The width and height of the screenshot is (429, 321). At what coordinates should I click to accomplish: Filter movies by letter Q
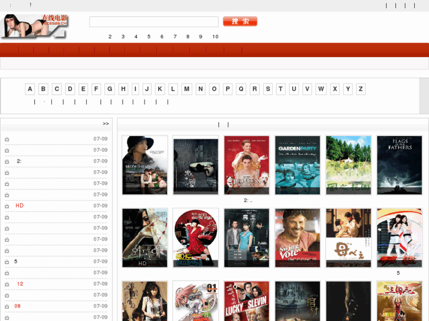point(241,89)
